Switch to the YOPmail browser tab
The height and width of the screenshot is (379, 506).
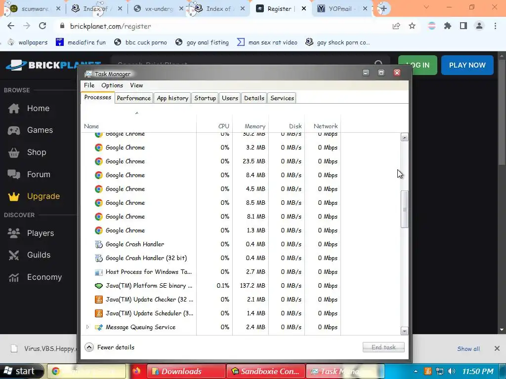point(342,9)
